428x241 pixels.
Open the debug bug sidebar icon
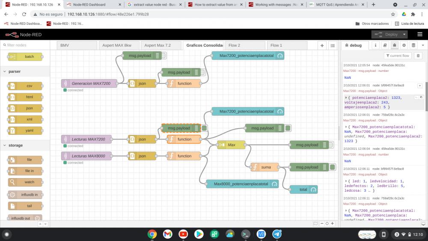[x=395, y=45]
